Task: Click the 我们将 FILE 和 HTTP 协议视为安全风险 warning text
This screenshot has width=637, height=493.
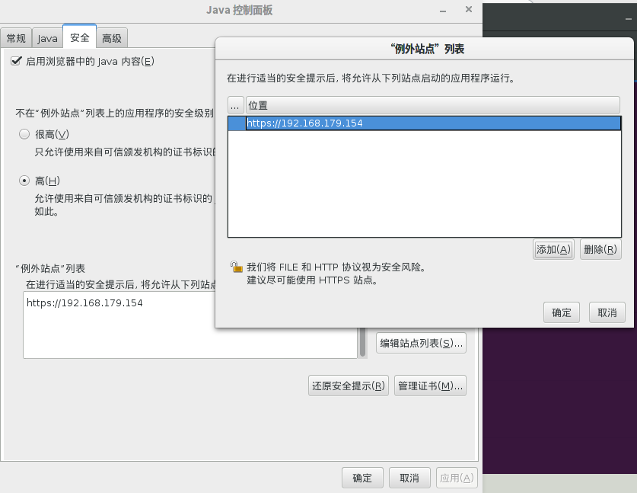Action: tap(336, 267)
